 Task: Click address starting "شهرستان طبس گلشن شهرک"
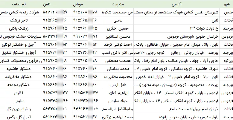[x=176, y=13]
